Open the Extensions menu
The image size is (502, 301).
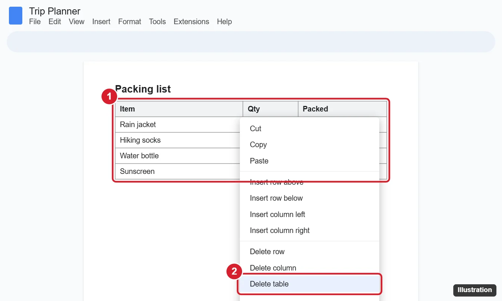[192, 22]
